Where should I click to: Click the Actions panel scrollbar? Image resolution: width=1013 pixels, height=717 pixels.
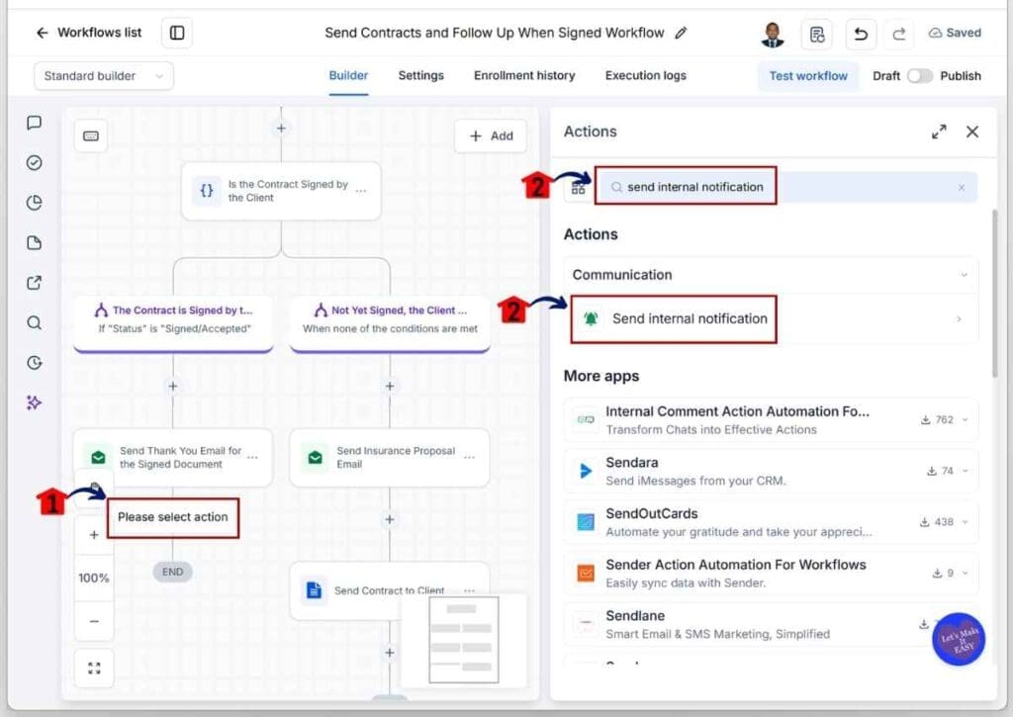pyautogui.click(x=994, y=294)
